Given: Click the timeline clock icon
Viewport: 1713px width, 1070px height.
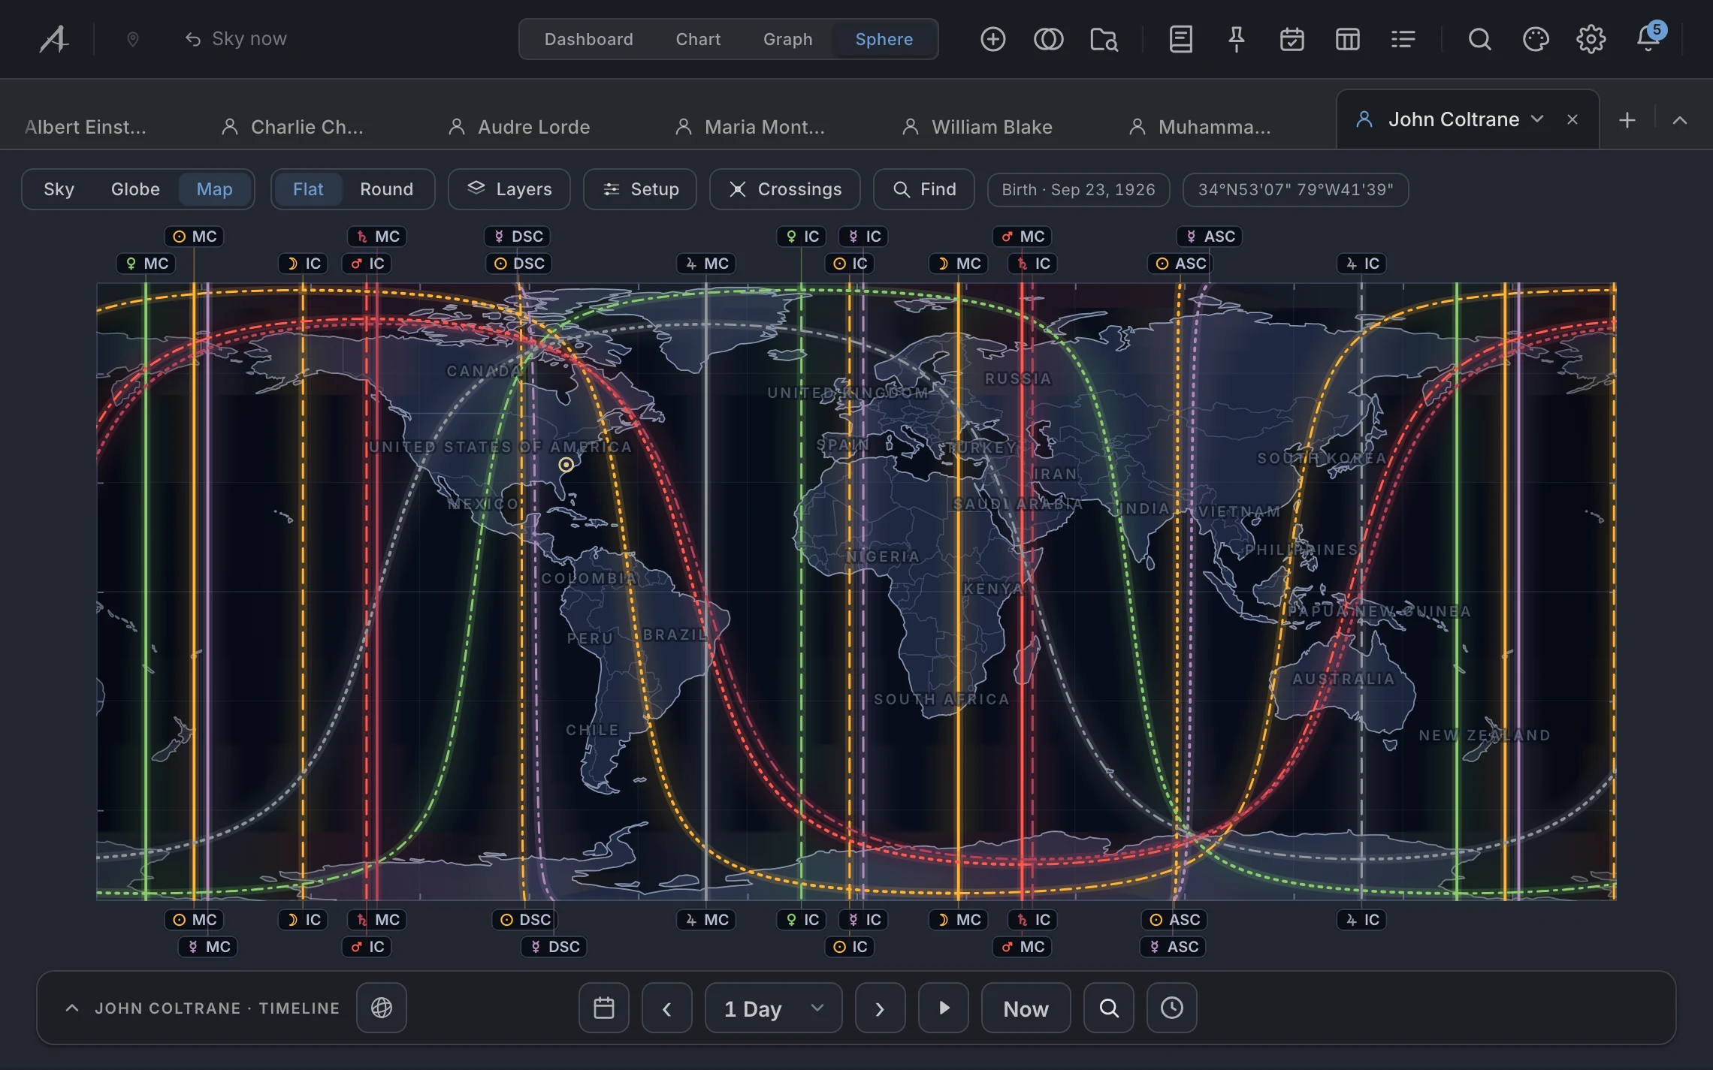Looking at the screenshot, I should [x=1172, y=1008].
